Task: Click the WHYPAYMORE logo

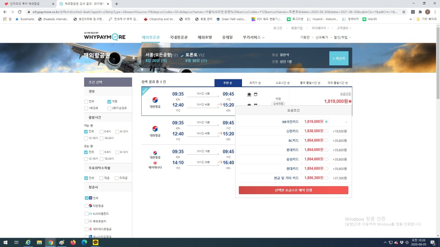Action: tap(104, 36)
